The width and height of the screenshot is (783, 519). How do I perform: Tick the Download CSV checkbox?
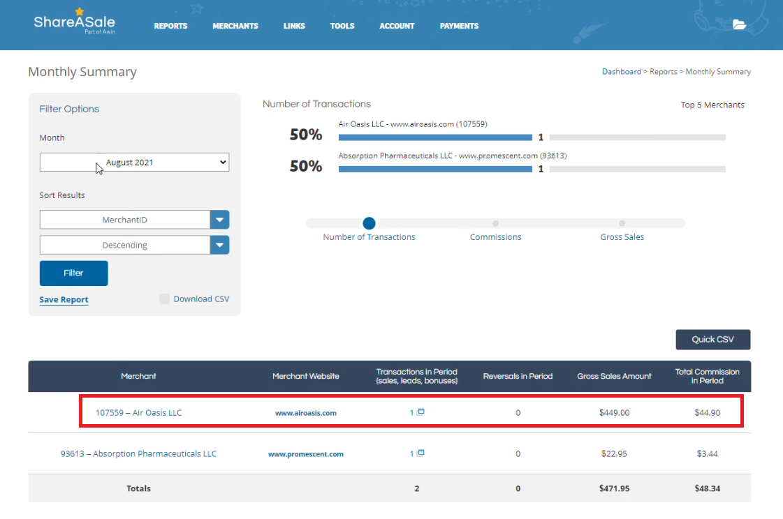point(164,299)
